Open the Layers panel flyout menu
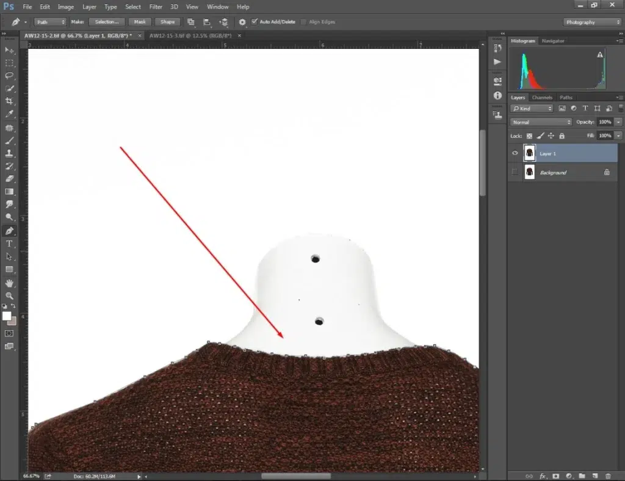625x481 pixels. [x=619, y=97]
